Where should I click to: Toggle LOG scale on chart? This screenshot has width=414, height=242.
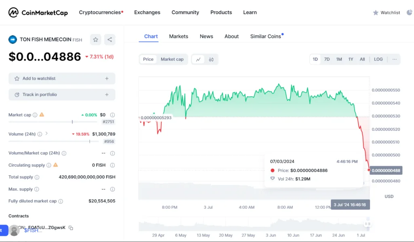click(378, 59)
